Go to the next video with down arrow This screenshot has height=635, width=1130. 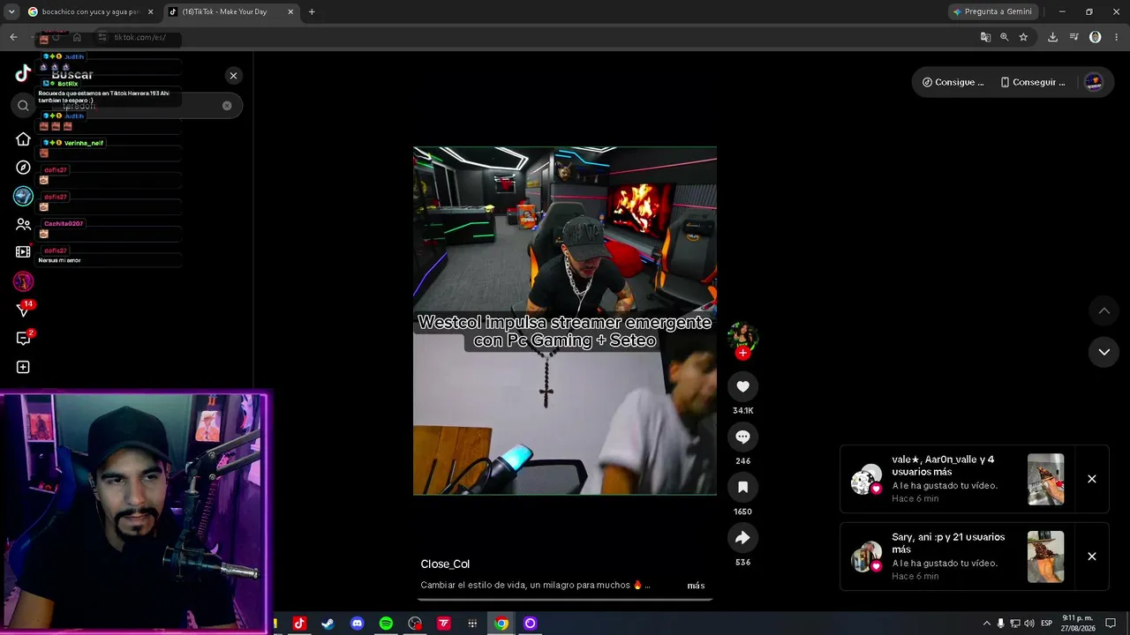click(1104, 352)
